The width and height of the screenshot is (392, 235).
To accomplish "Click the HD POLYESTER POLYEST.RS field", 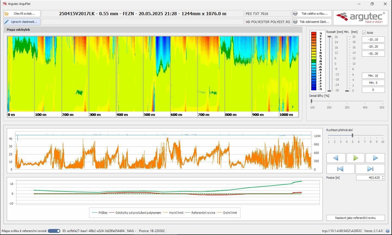I will coord(268,22).
